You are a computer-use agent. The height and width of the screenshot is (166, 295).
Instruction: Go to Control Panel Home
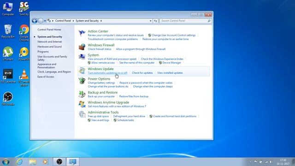49,30
